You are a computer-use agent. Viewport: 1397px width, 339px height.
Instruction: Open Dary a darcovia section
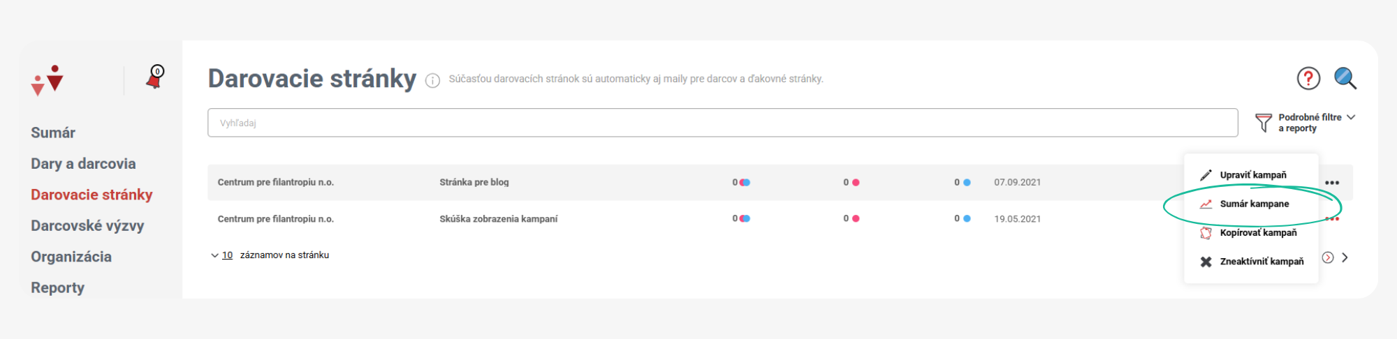click(83, 164)
